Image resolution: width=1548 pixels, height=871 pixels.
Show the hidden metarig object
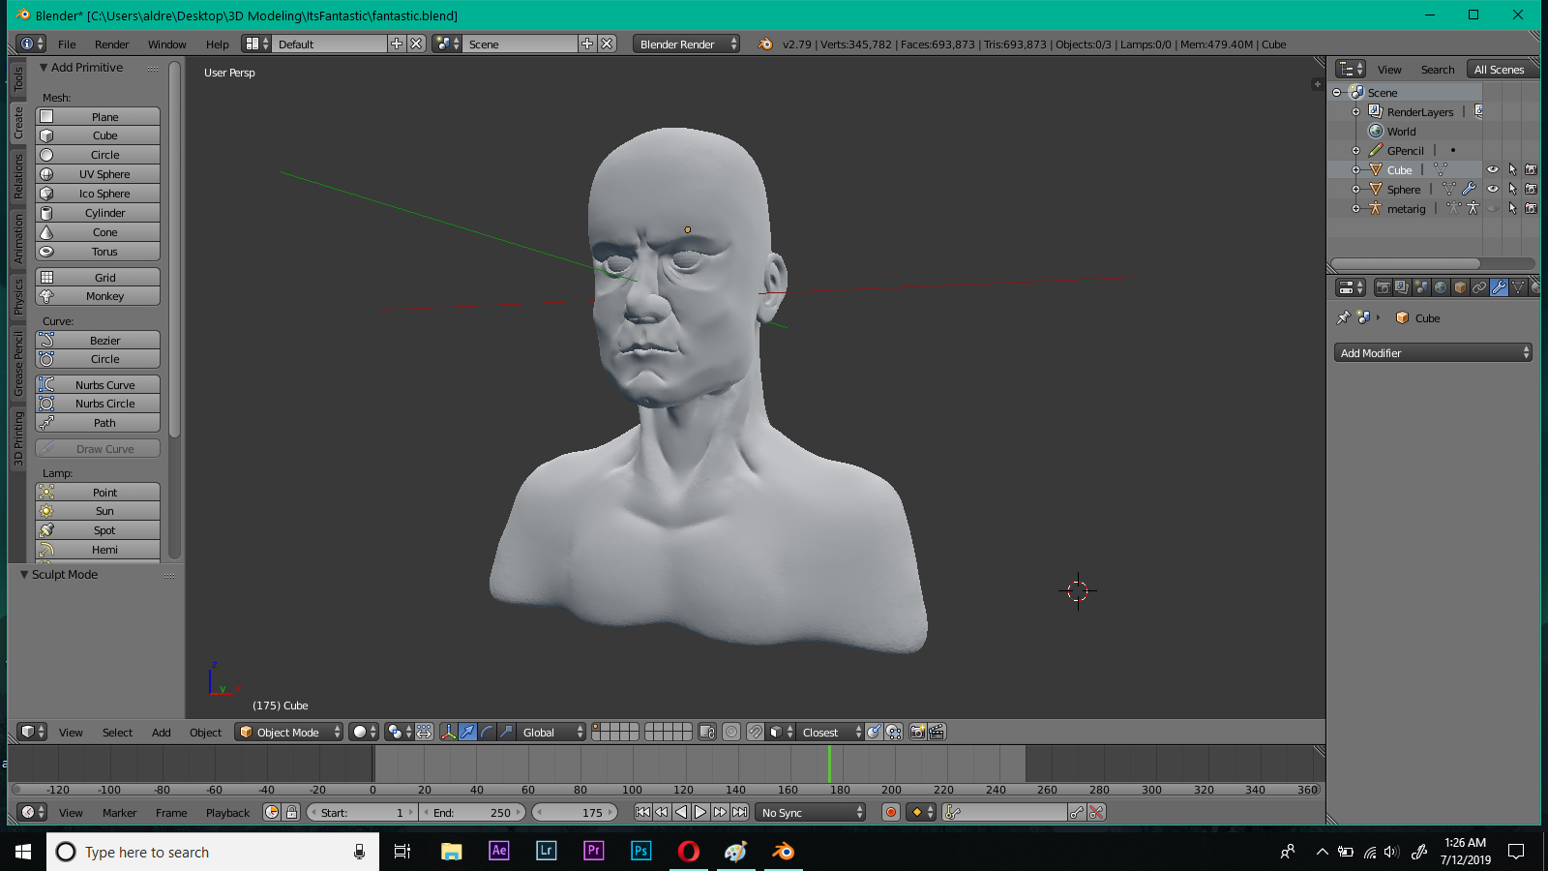pyautogui.click(x=1492, y=208)
